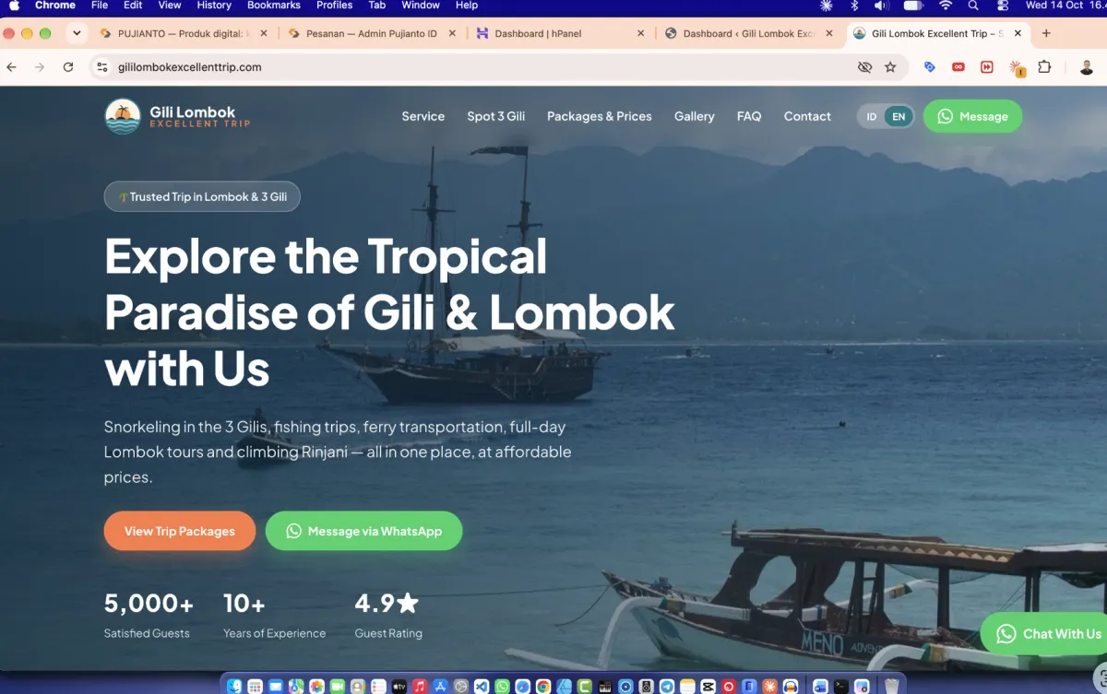Open the Profiles menu
Screen dimensions: 1107x694
(x=334, y=6)
